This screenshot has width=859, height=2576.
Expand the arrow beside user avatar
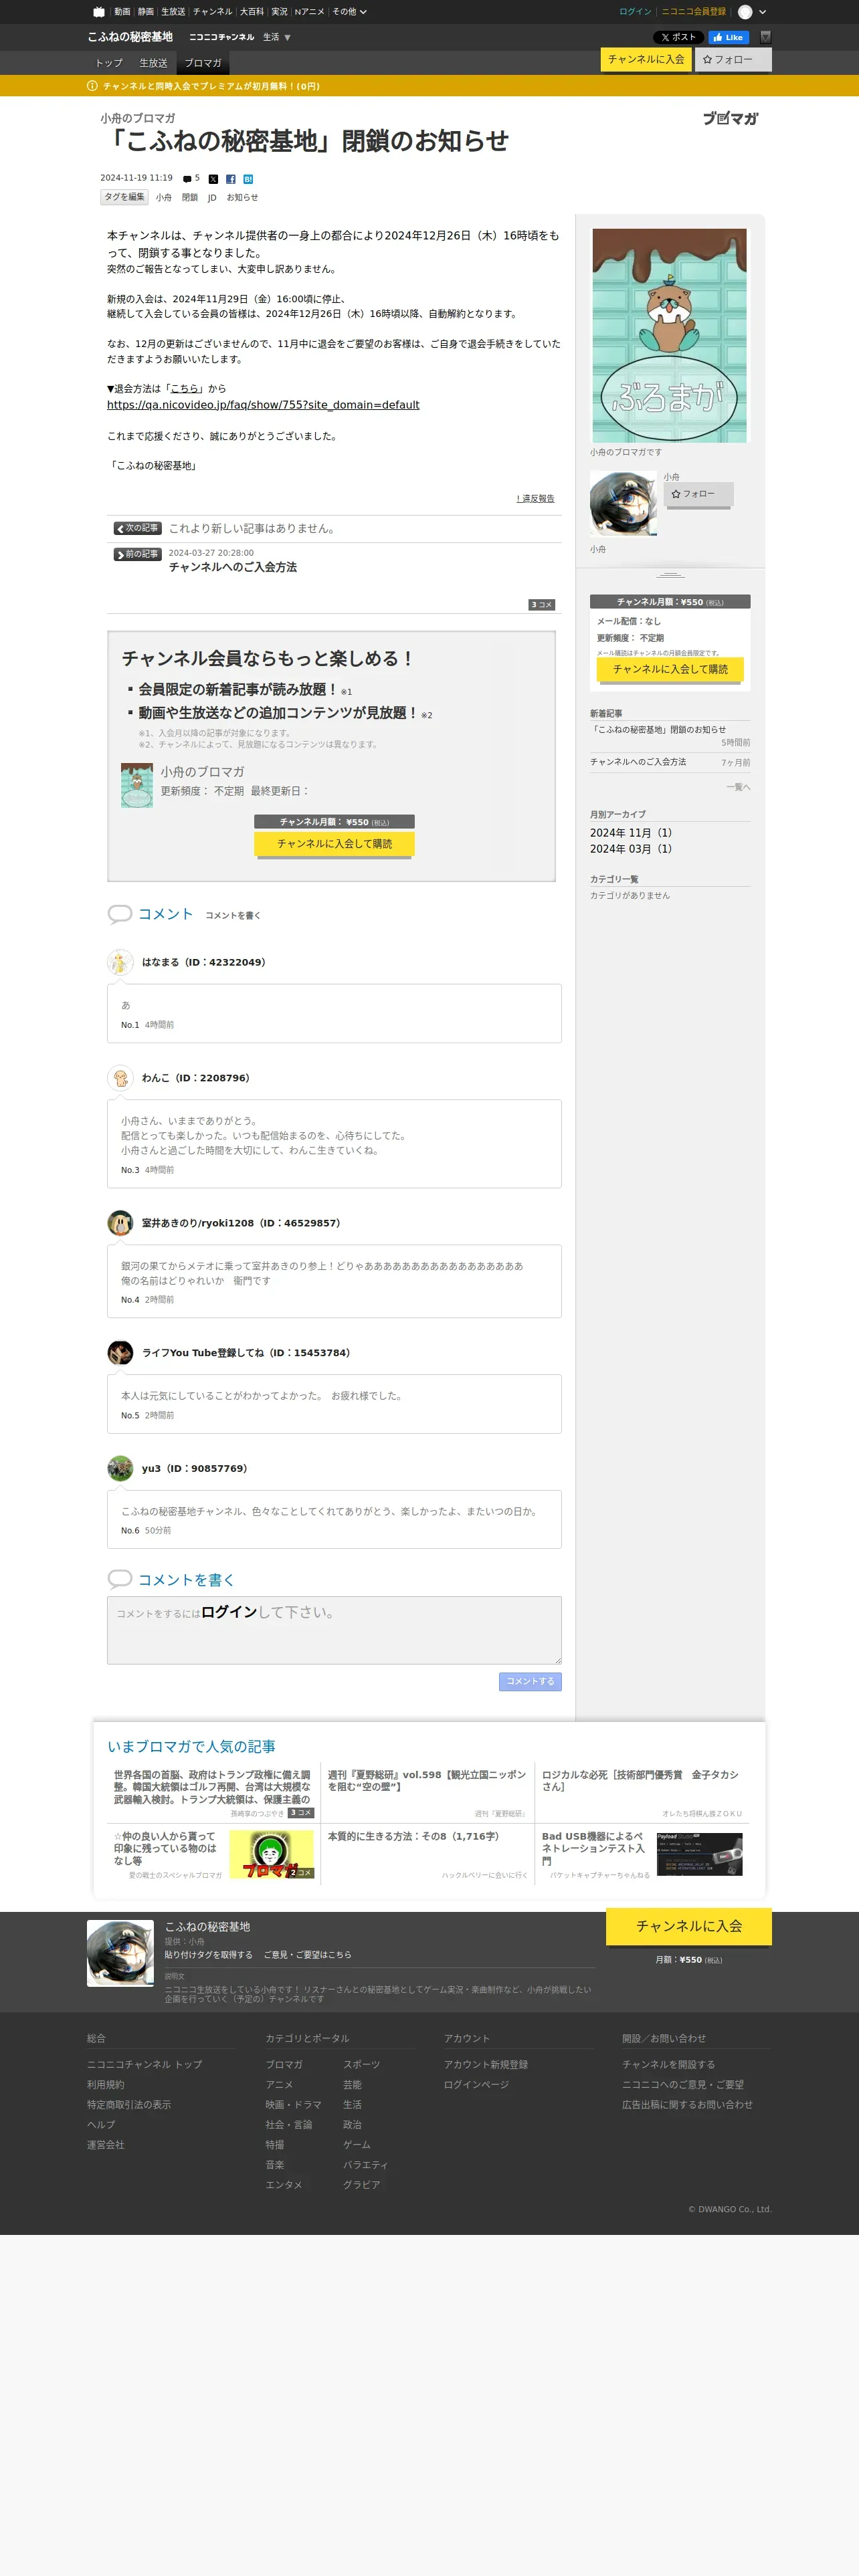pos(763,12)
